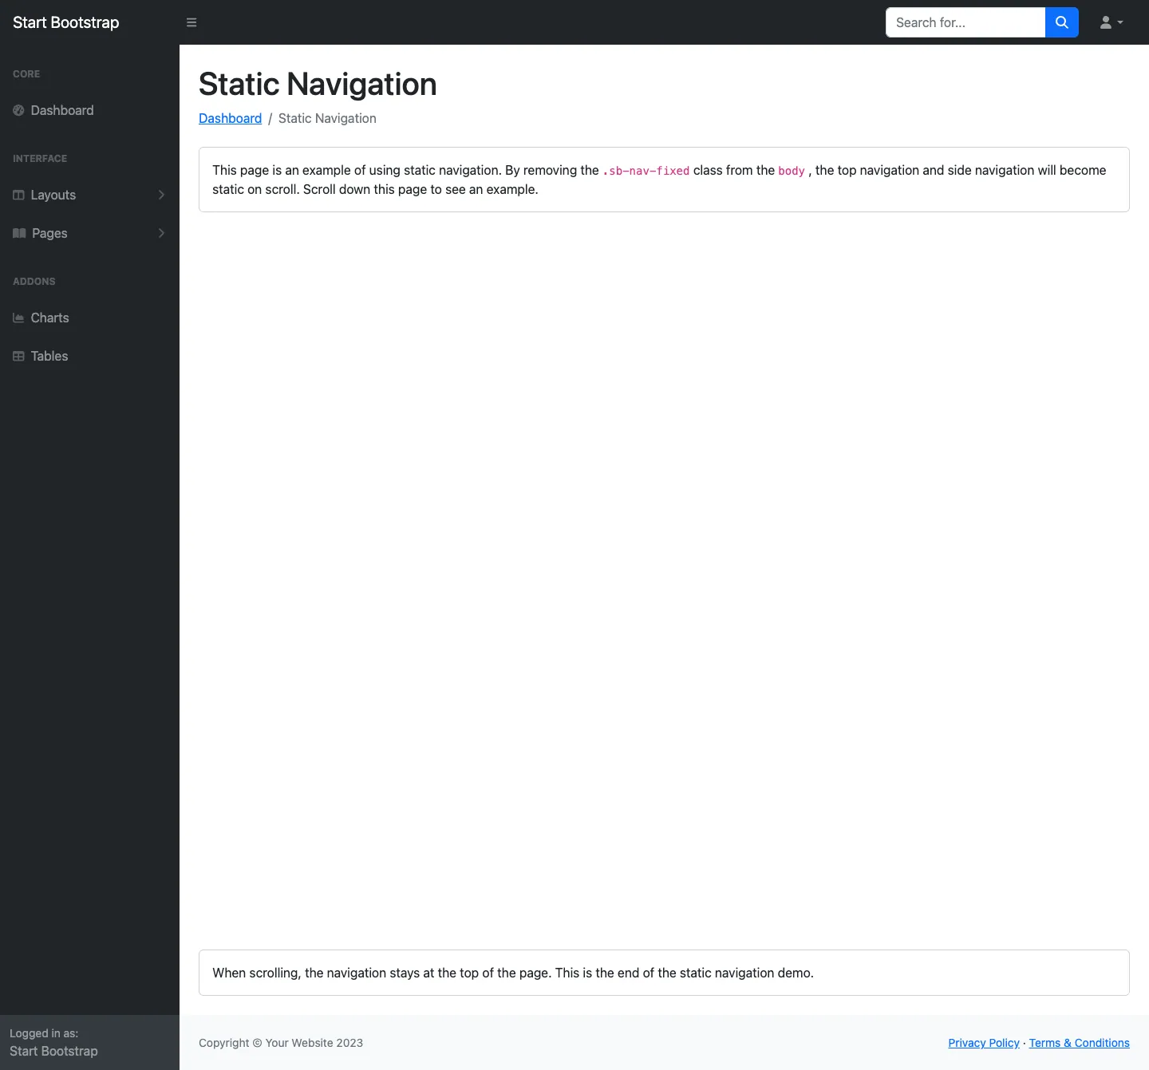
Task: Click the Logged in as: footer label
Action: pyautogui.click(x=44, y=1033)
